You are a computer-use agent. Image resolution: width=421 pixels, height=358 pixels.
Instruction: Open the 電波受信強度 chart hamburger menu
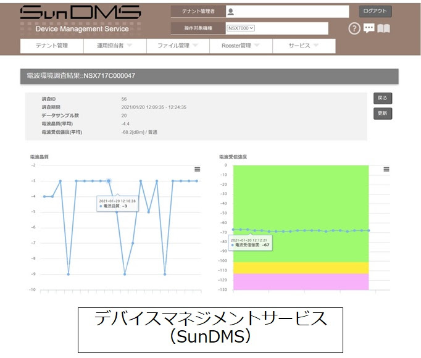pyautogui.click(x=386, y=169)
